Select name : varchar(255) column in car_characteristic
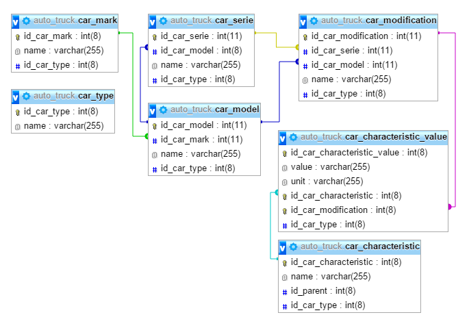The height and width of the screenshot is (328, 469). (349, 277)
